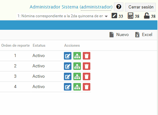
Task: Delete the row with report order 1
Action: pyautogui.click(x=87, y=56)
